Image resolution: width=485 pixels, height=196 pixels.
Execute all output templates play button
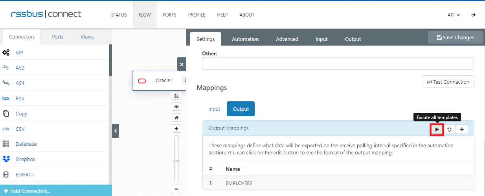click(437, 129)
